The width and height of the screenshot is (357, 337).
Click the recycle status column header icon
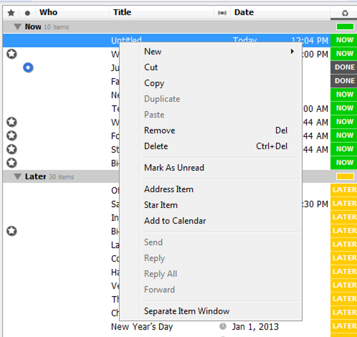click(345, 13)
